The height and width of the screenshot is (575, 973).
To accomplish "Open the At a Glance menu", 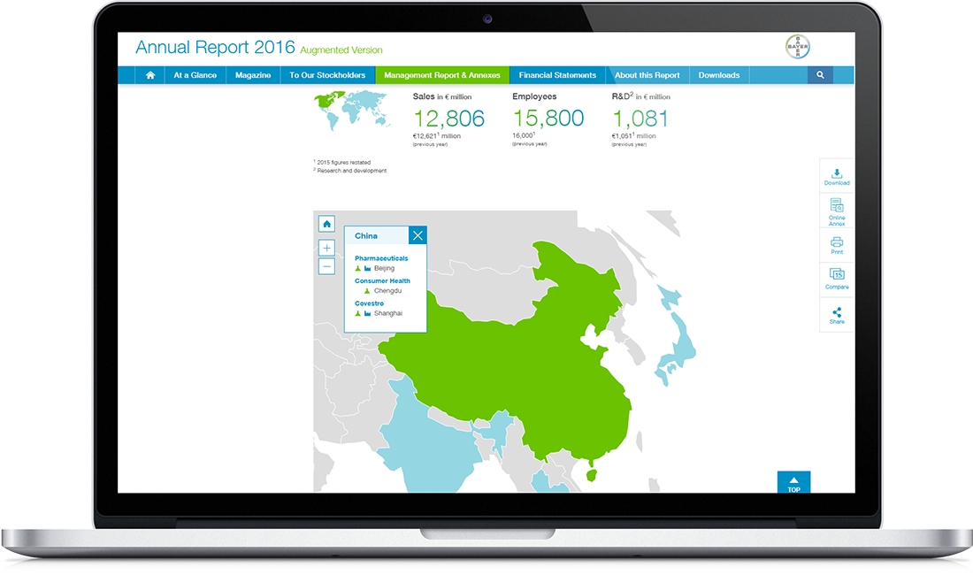I will (x=195, y=75).
